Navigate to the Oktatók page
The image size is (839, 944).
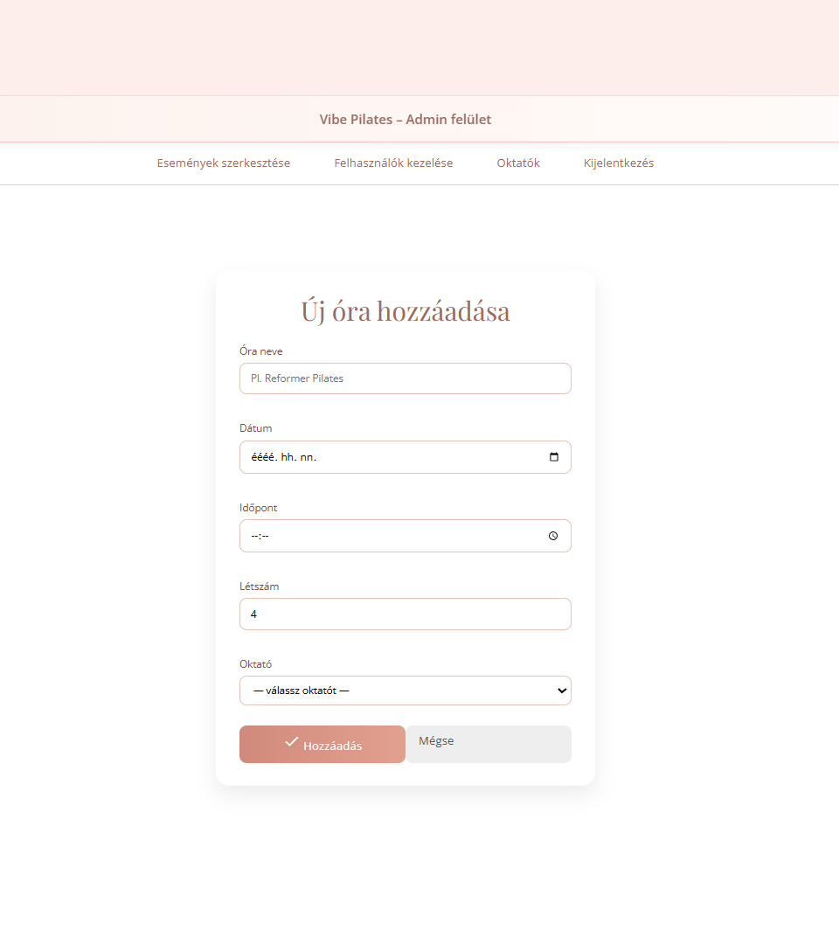518,163
